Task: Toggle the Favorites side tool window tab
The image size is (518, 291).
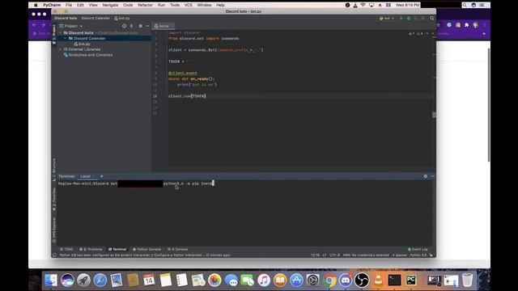Action: click(54, 199)
